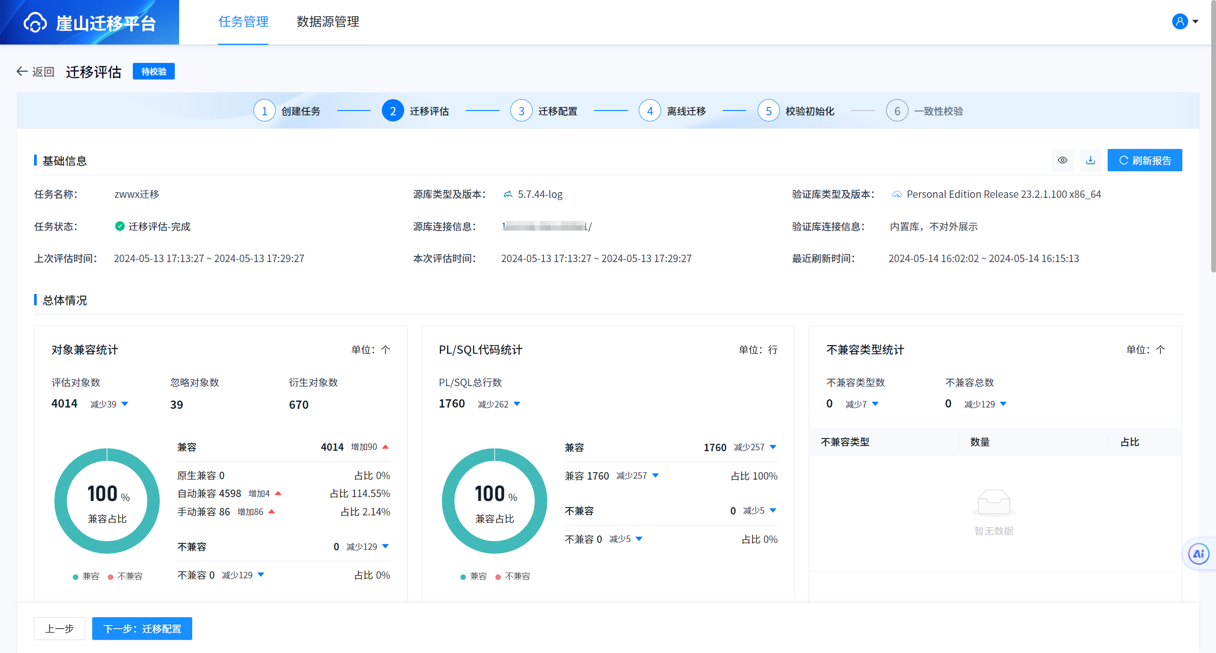
Task: Click the download report icon
Action: pos(1090,160)
